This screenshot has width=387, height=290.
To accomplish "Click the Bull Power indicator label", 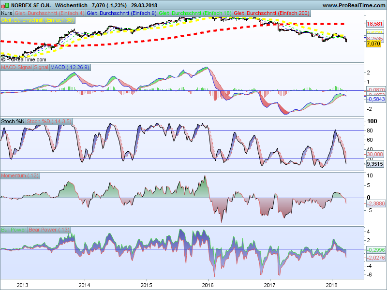I will (14, 230).
